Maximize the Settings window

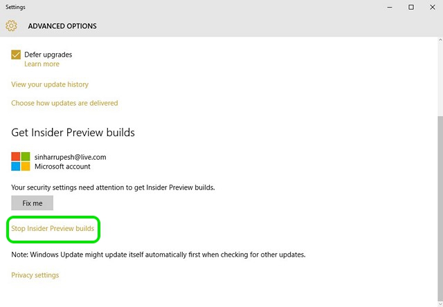coord(411,8)
